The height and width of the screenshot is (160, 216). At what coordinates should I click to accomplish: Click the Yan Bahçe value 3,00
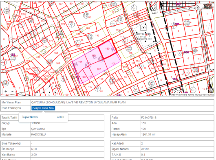(x=34, y=155)
